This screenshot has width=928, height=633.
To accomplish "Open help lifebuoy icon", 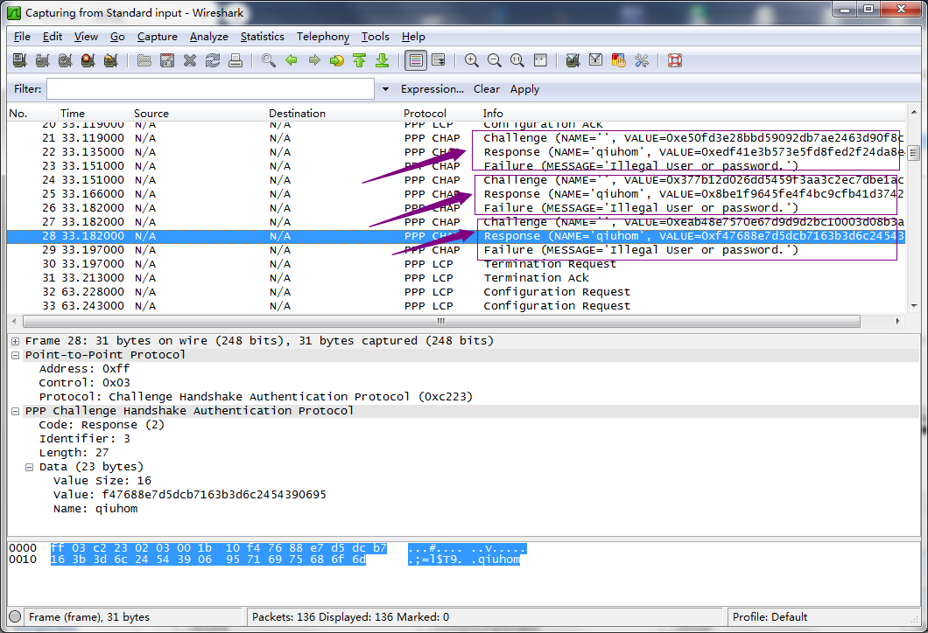I will (x=675, y=60).
